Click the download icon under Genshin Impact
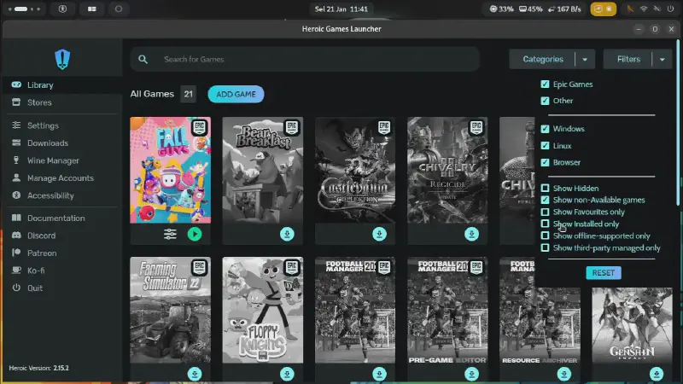 click(656, 374)
